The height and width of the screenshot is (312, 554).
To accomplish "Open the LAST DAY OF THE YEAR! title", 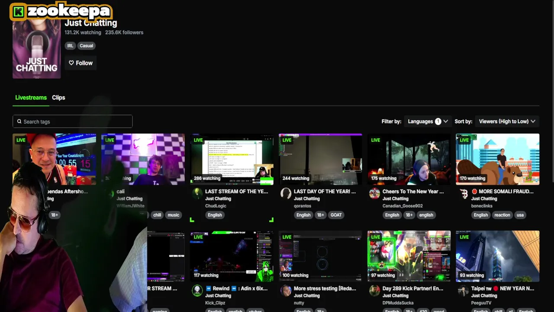I will coord(325,191).
